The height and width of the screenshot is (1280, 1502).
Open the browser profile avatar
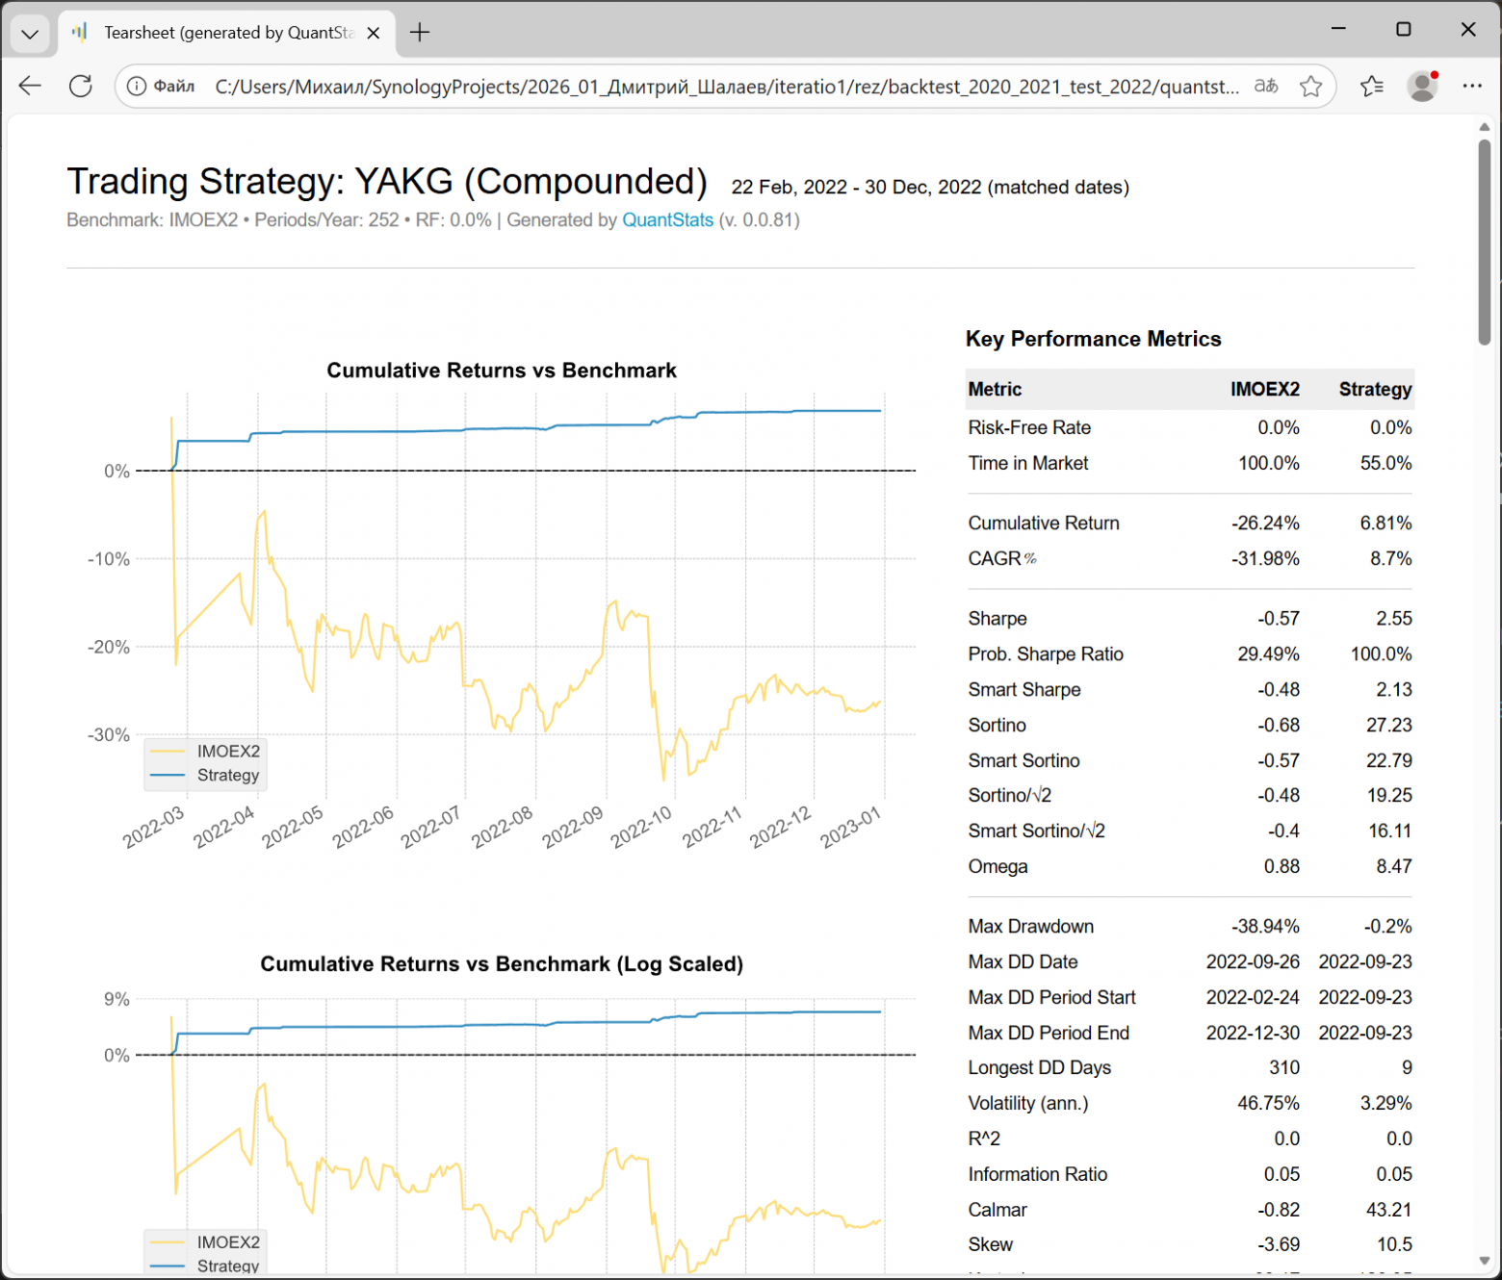1422,87
